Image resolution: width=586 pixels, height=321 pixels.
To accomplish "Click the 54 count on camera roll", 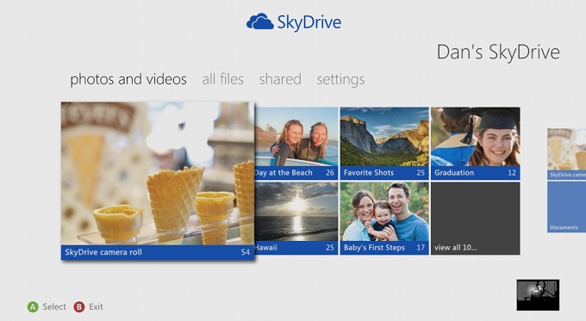I will (245, 252).
